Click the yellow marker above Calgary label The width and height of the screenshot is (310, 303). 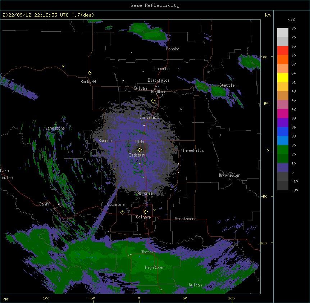[146, 212]
